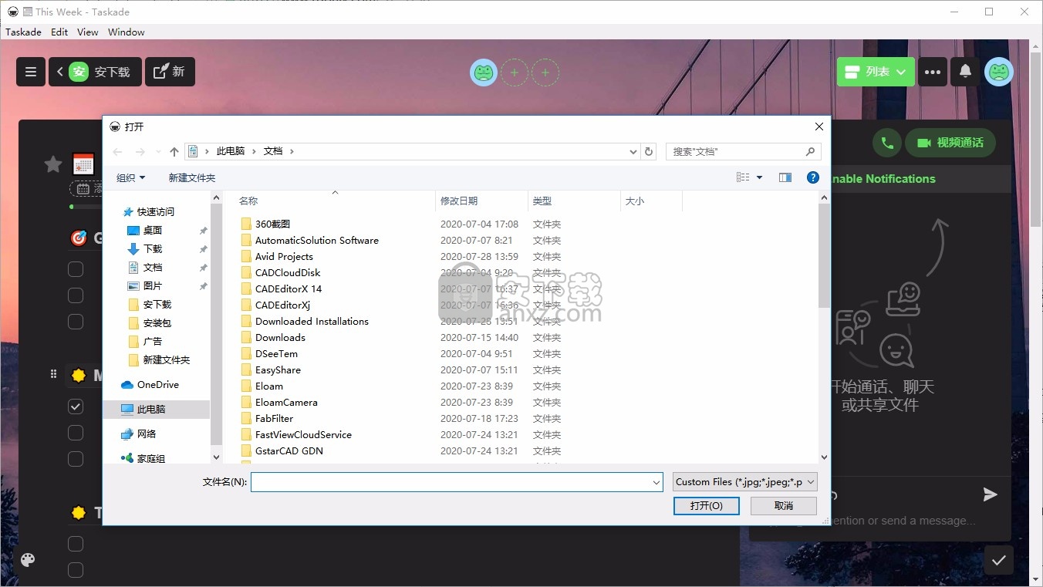The height and width of the screenshot is (587, 1043).
Task: Click 此电脑 in the address breadcrumb
Action: click(x=231, y=151)
